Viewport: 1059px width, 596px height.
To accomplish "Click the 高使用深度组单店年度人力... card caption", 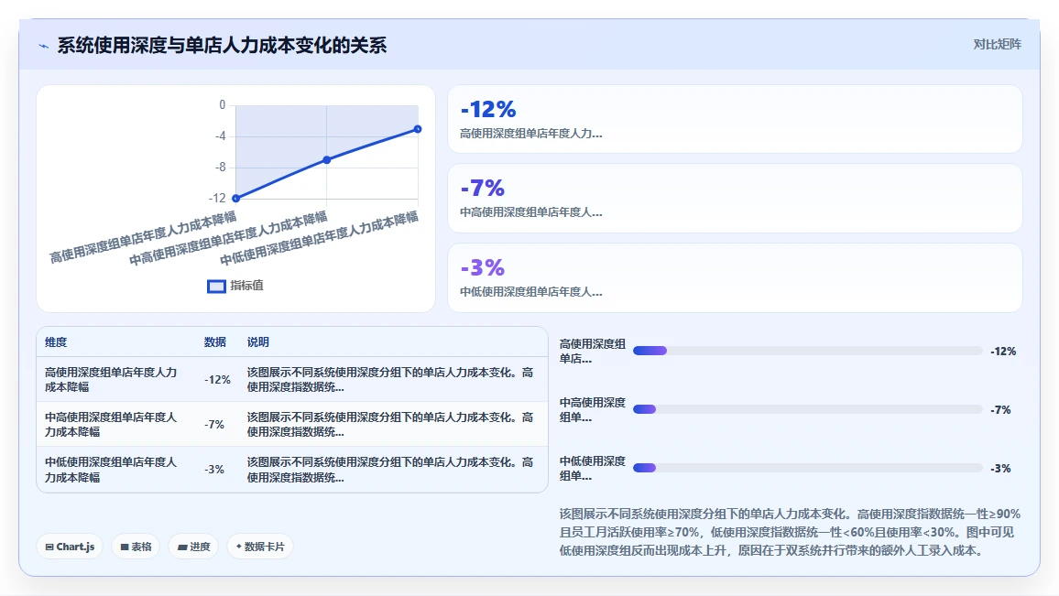I will [530, 134].
